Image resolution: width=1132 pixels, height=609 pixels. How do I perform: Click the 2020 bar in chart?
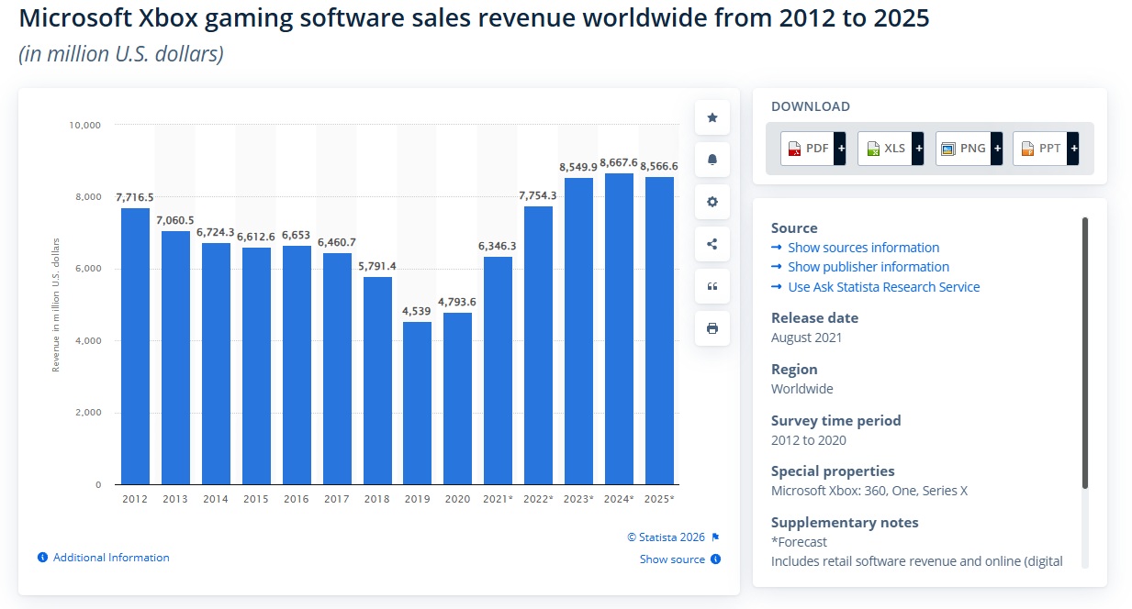coord(457,398)
